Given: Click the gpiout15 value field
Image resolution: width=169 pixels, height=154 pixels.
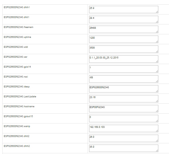Looking at the screenshot, I should [123, 118].
